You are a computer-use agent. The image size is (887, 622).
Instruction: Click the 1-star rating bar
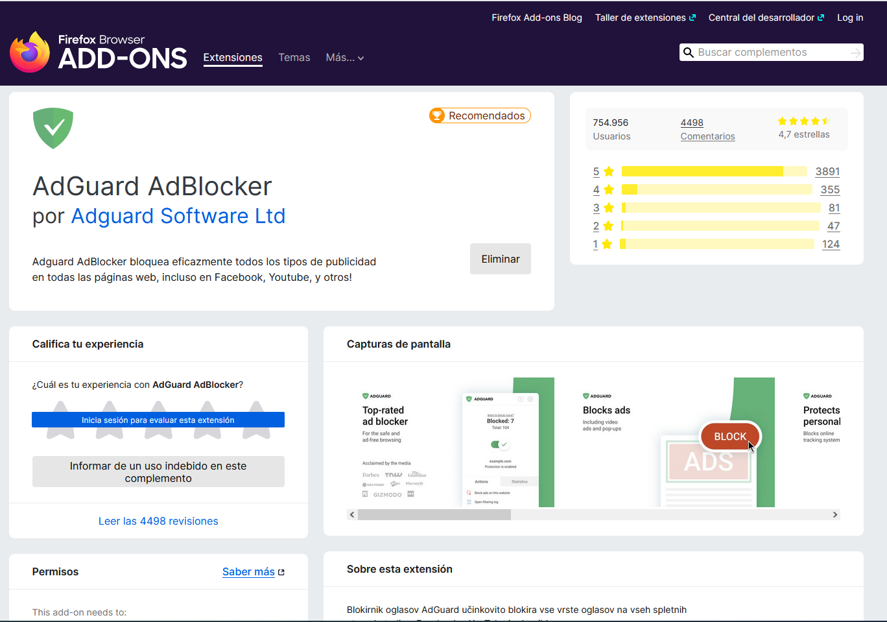[x=716, y=244]
